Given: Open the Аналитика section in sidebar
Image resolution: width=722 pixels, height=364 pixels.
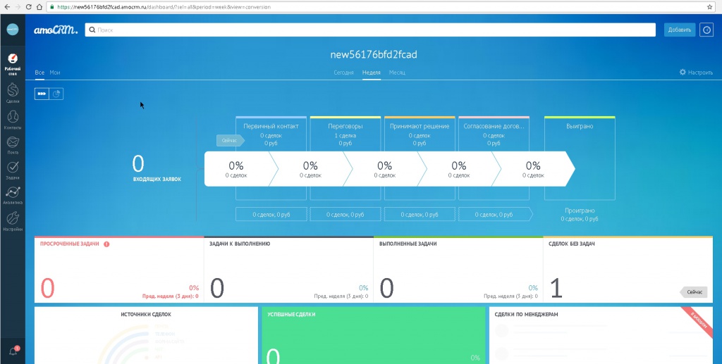Looking at the screenshot, I should [x=13, y=195].
